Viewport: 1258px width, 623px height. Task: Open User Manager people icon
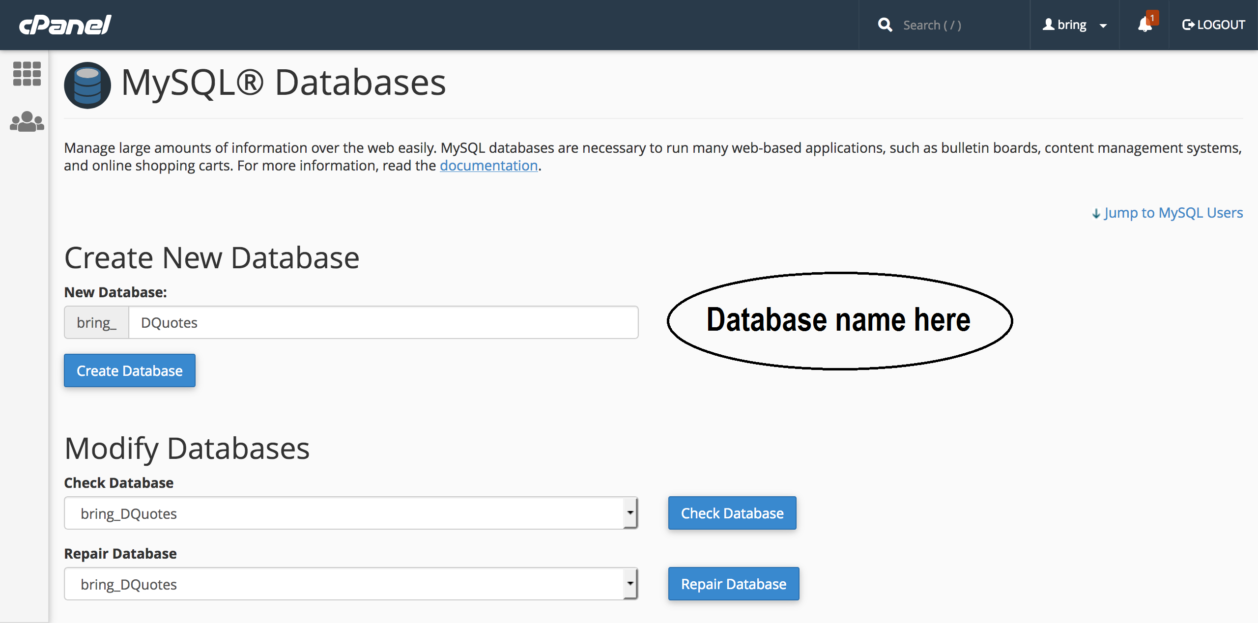pos(27,121)
